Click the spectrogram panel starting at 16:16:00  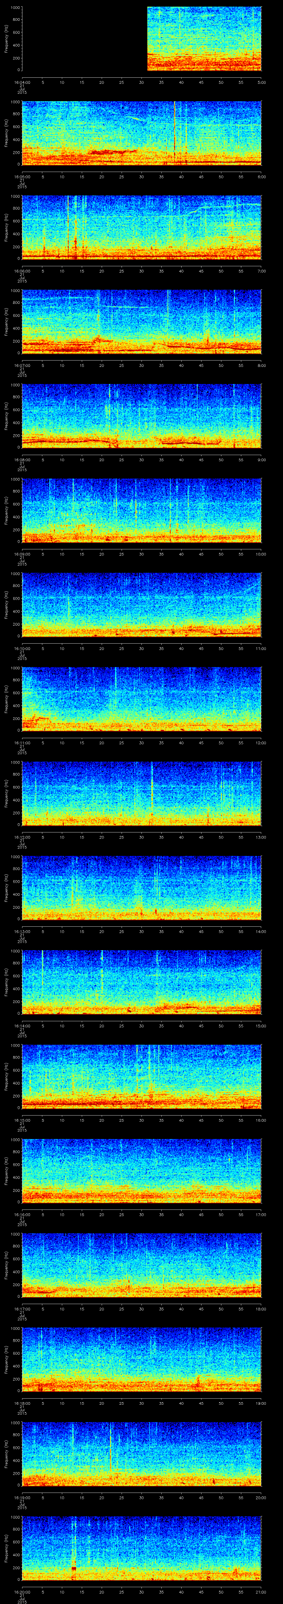click(x=142, y=1171)
